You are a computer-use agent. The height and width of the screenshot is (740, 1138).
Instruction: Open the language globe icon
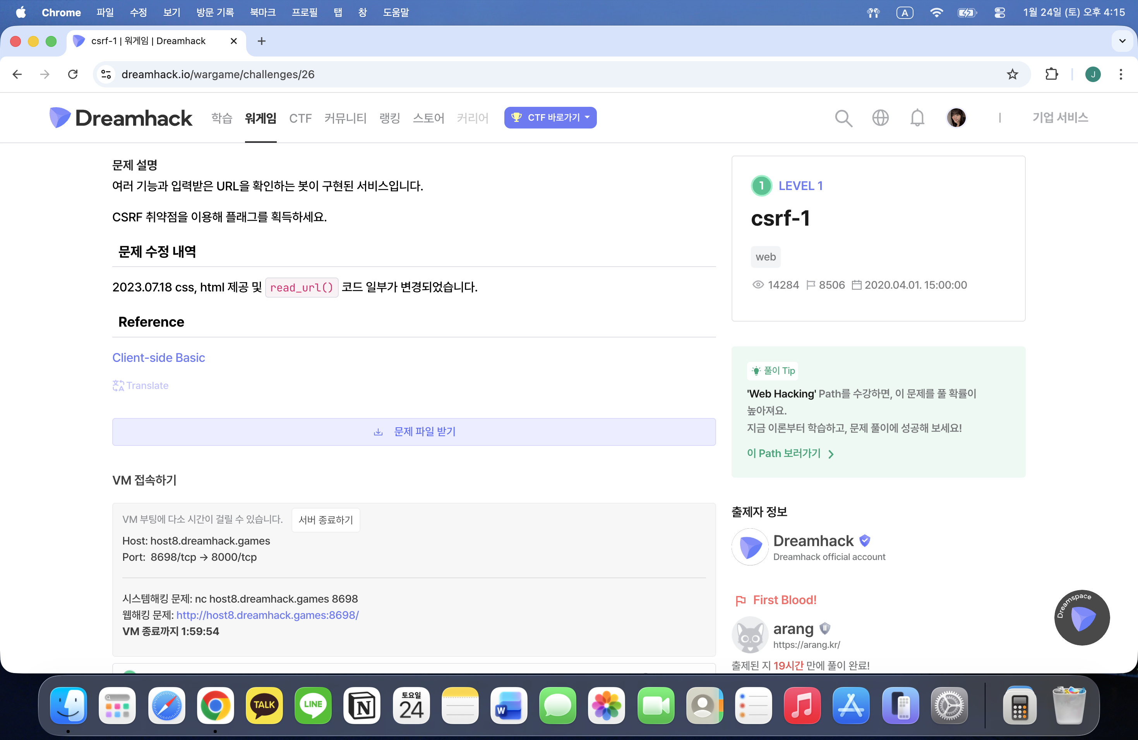[x=880, y=118]
